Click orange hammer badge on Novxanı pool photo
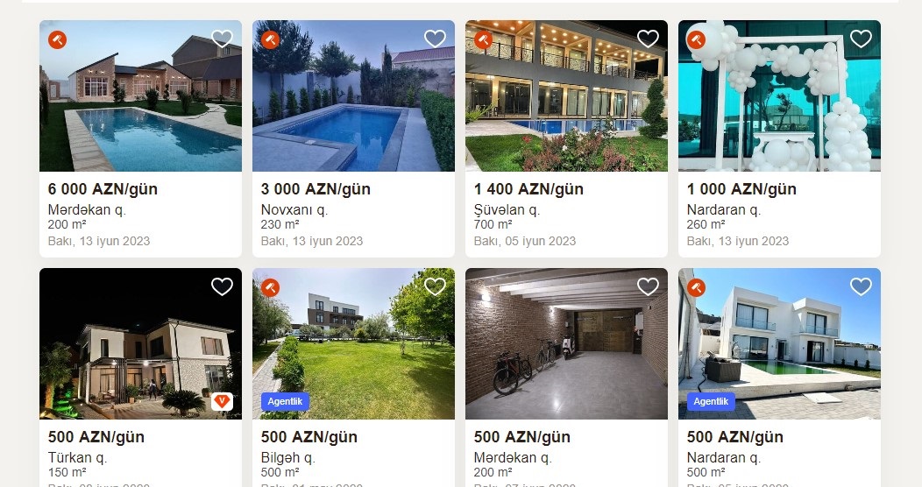The height and width of the screenshot is (487, 922). click(271, 40)
